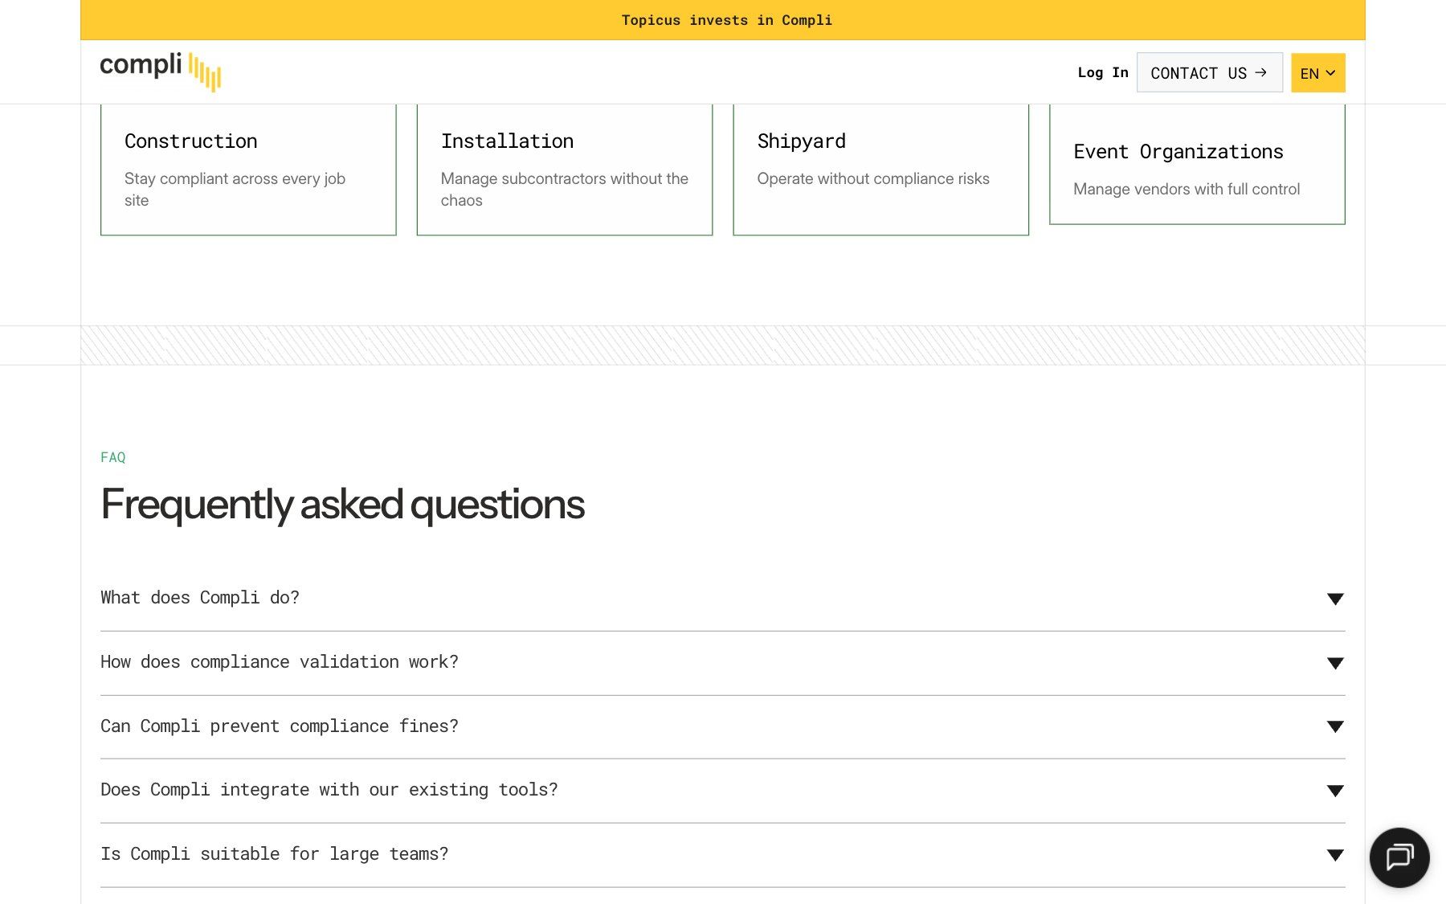Open the Installation industry card

tap(565, 170)
